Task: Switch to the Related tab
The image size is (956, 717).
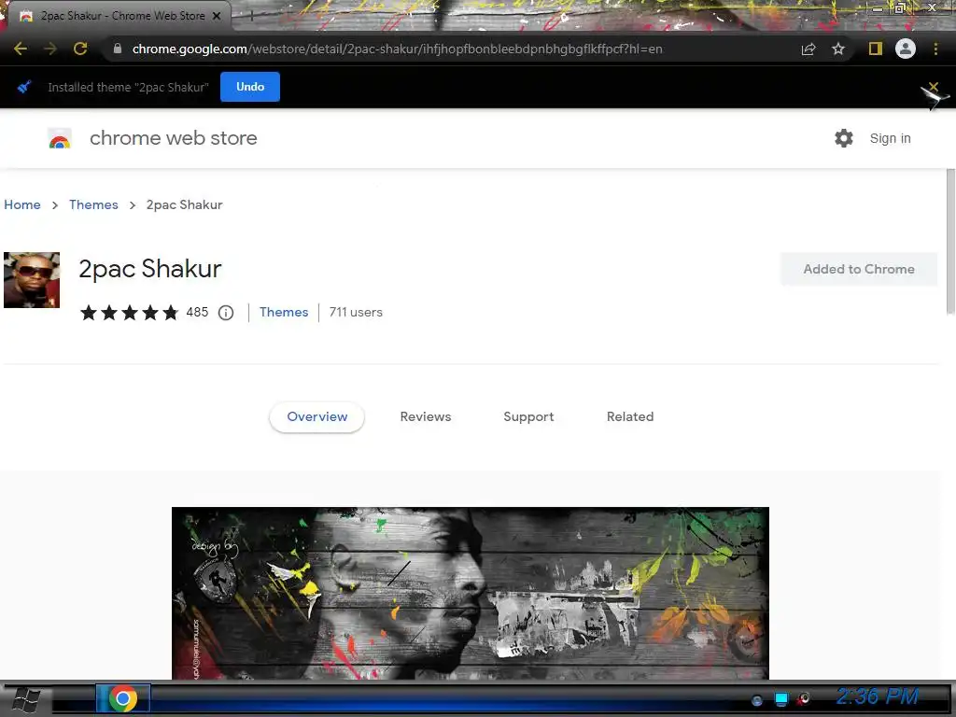Action: (630, 416)
